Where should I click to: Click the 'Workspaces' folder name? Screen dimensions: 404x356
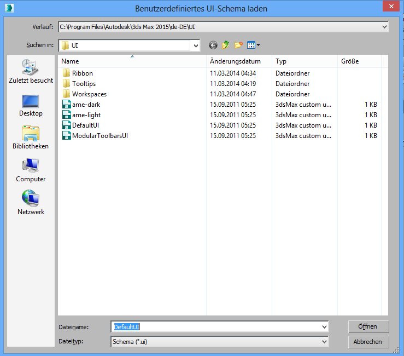coord(90,94)
